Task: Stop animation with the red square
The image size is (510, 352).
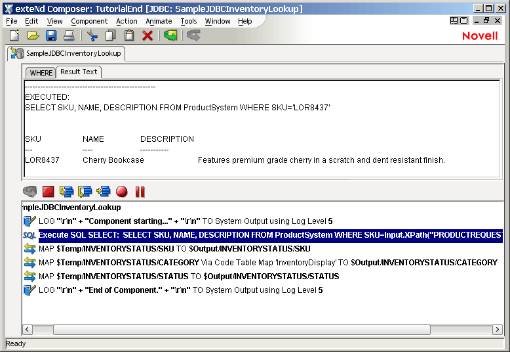Action: pos(48,192)
